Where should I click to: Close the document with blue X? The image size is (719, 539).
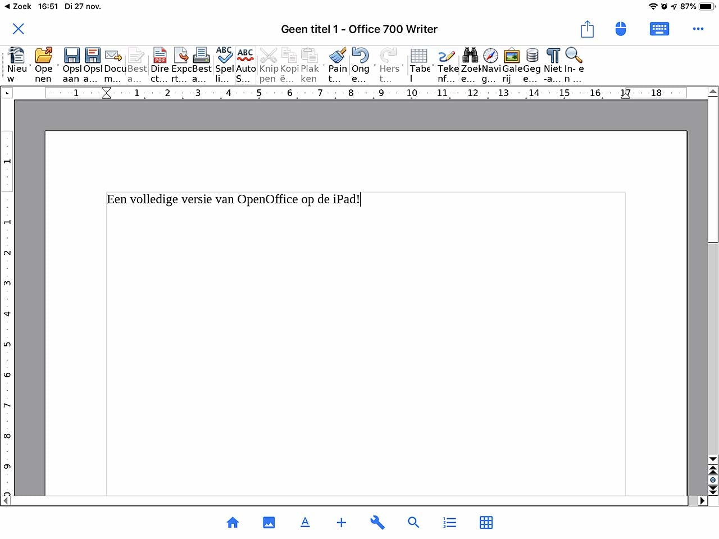(19, 29)
